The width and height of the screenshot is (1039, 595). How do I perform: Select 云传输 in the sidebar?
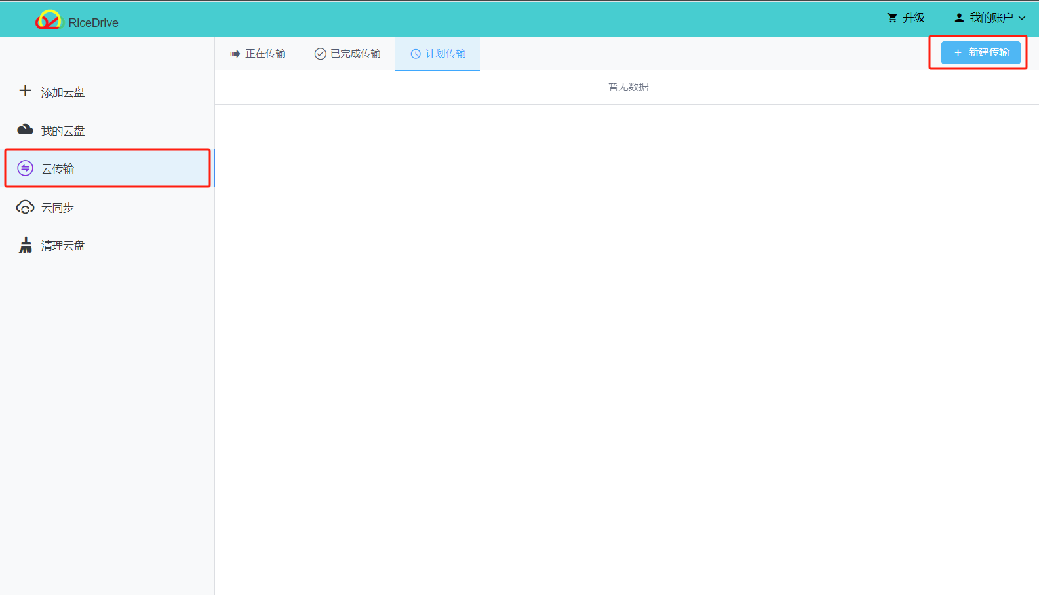tap(108, 168)
